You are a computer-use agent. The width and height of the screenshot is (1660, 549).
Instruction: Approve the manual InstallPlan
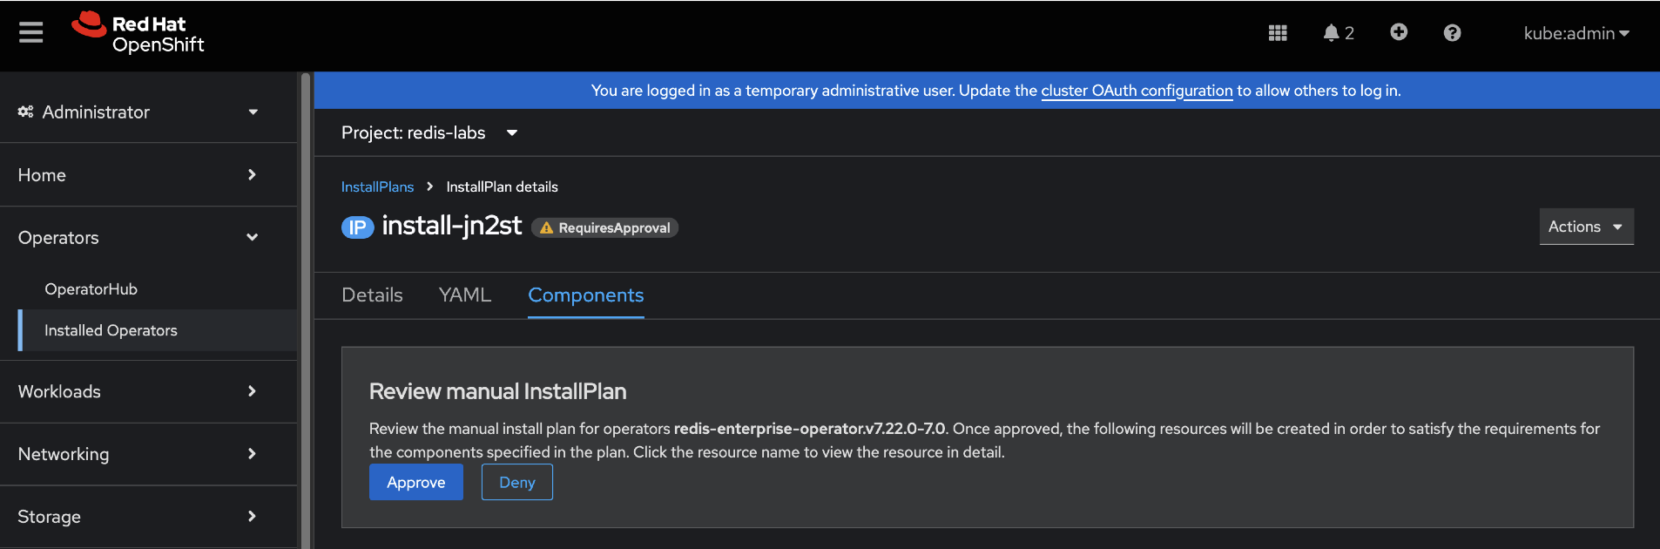[x=415, y=483]
